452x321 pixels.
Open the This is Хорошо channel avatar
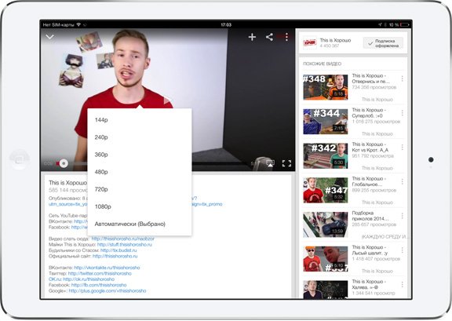coord(310,43)
